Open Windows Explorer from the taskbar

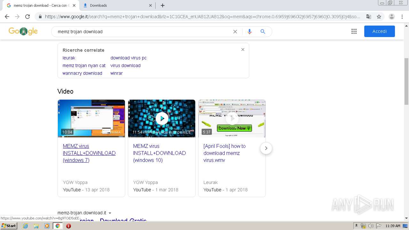[x=36, y=226]
